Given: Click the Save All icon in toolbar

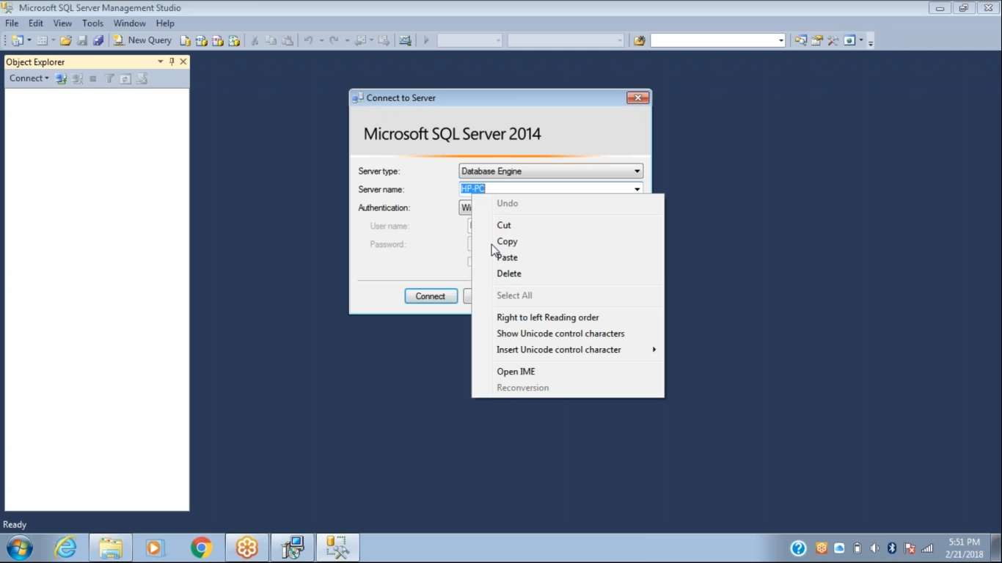Looking at the screenshot, I should (x=98, y=40).
